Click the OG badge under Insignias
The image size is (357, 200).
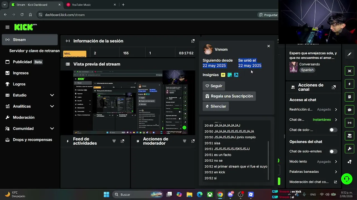coord(230,75)
